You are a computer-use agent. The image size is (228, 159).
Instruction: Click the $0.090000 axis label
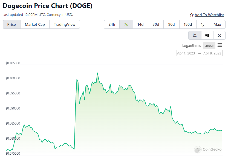[13, 108]
